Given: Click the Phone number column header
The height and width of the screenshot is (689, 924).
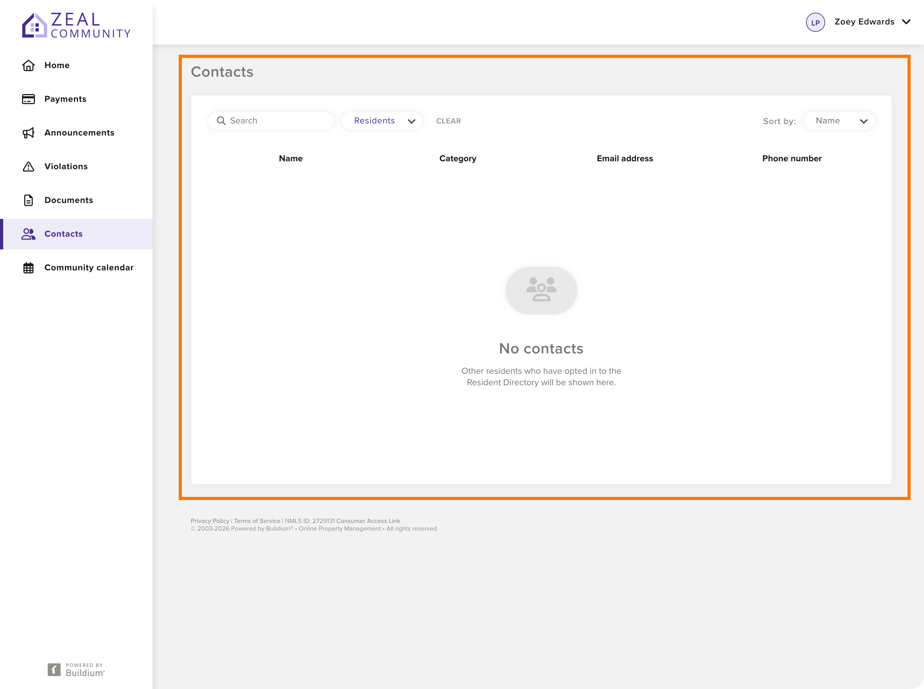Looking at the screenshot, I should (792, 158).
